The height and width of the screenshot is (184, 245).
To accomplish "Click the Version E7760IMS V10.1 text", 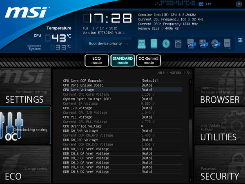I will tap(104, 33).
